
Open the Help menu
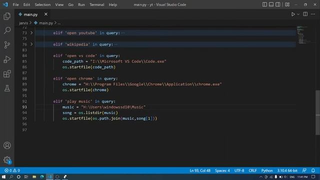coord(113,4)
